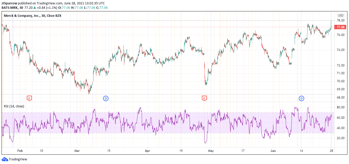Click the RSI 60.00 axis label
Image resolution: width=349 pixels, height=164 pixels.
click(x=340, y=118)
